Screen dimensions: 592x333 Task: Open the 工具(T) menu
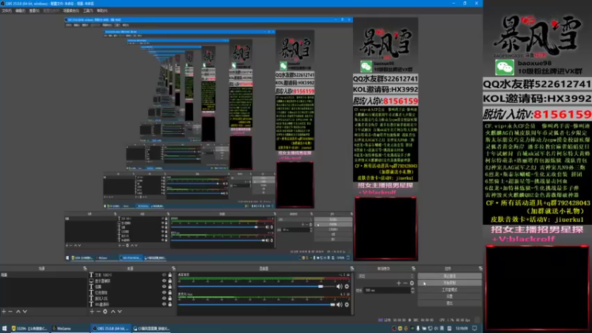pos(88,10)
